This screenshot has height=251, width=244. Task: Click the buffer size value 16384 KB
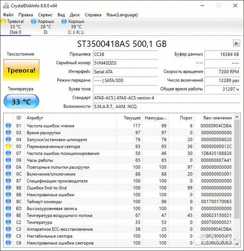click(222, 54)
